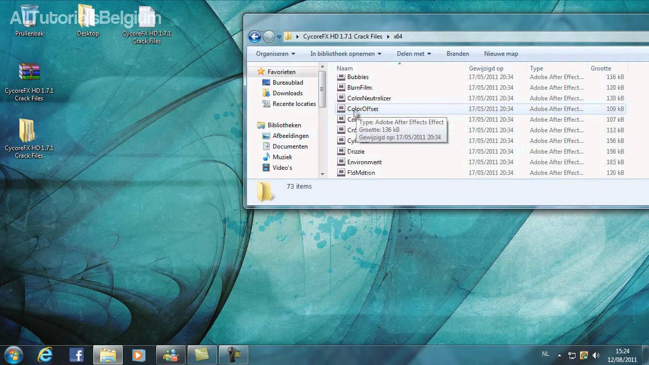Go forward in Explorer window
649x365 pixels.
269,36
